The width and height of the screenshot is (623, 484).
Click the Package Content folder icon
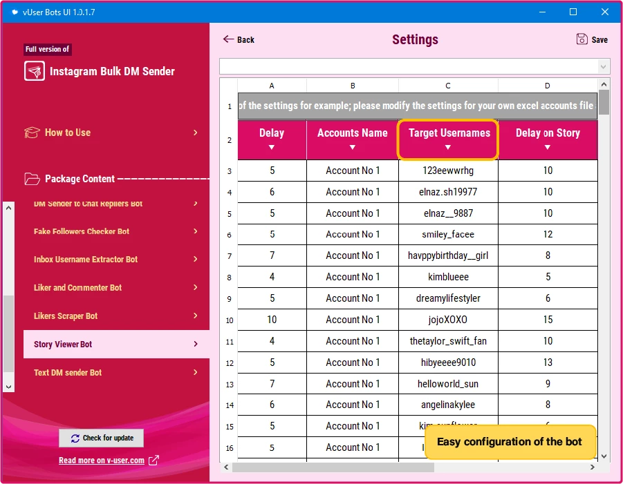click(x=32, y=179)
